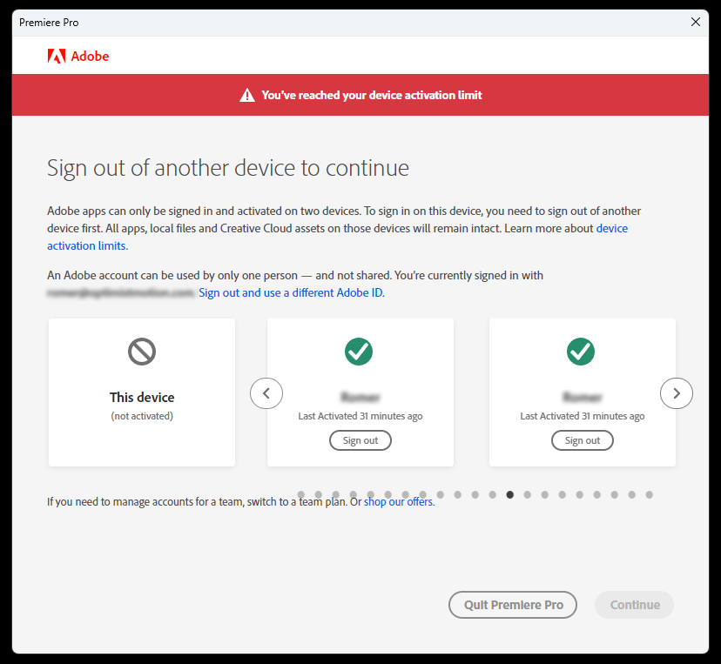721x664 pixels.
Task: Click the not-activated prohibited icon on This device
Action: point(142,352)
